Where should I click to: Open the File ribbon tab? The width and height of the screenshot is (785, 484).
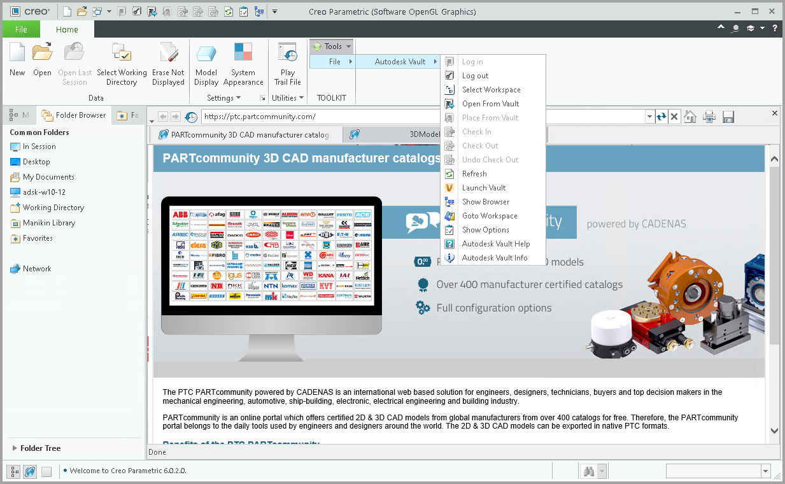(21, 29)
